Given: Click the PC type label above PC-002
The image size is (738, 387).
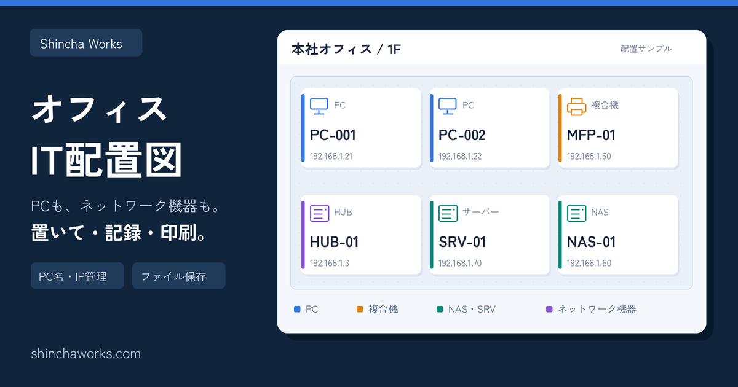Looking at the screenshot, I should pos(468,105).
